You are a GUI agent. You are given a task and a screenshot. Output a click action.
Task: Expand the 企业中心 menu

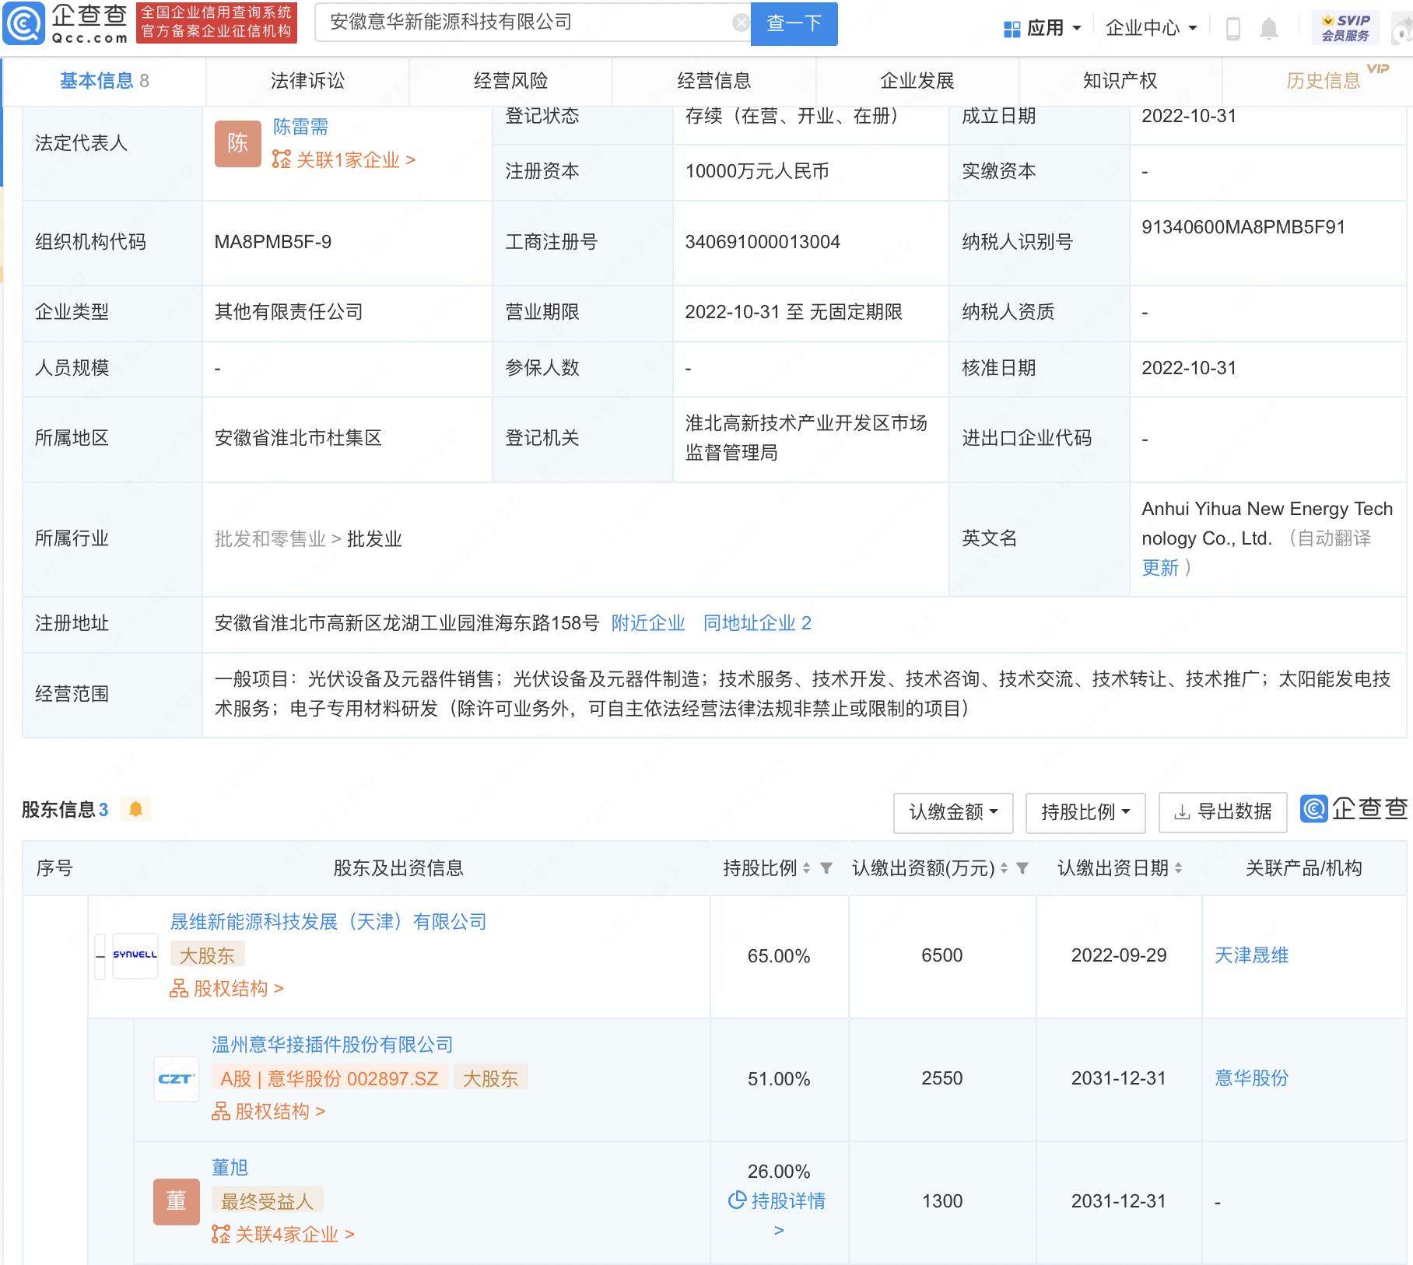1151,29
